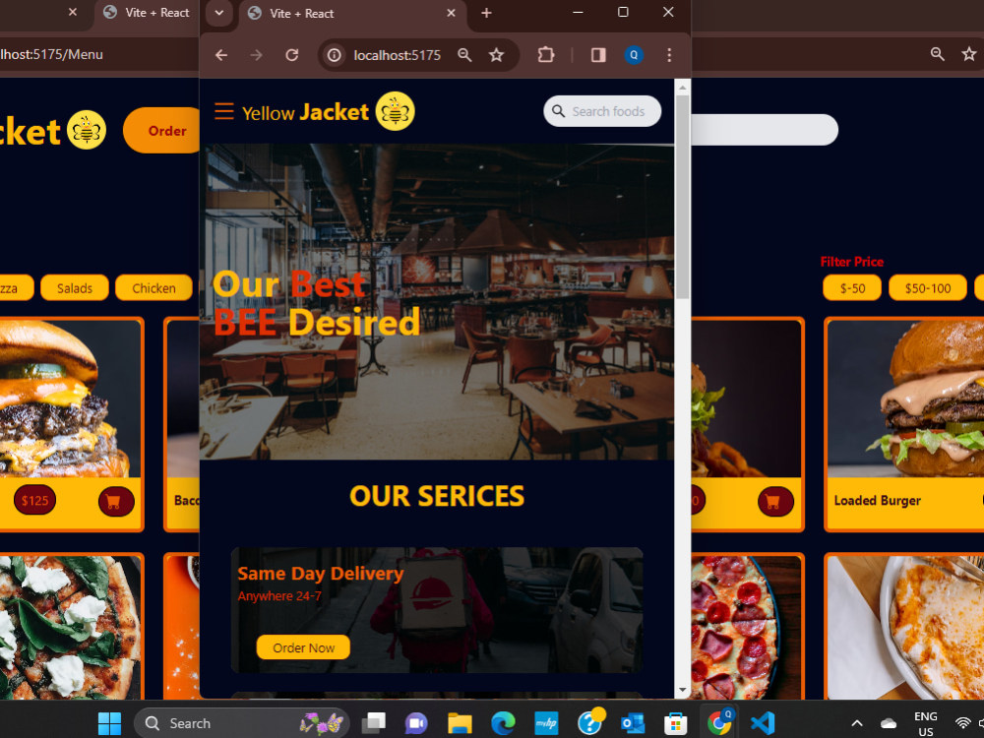Open the Extensions puzzle icon

[x=546, y=55]
